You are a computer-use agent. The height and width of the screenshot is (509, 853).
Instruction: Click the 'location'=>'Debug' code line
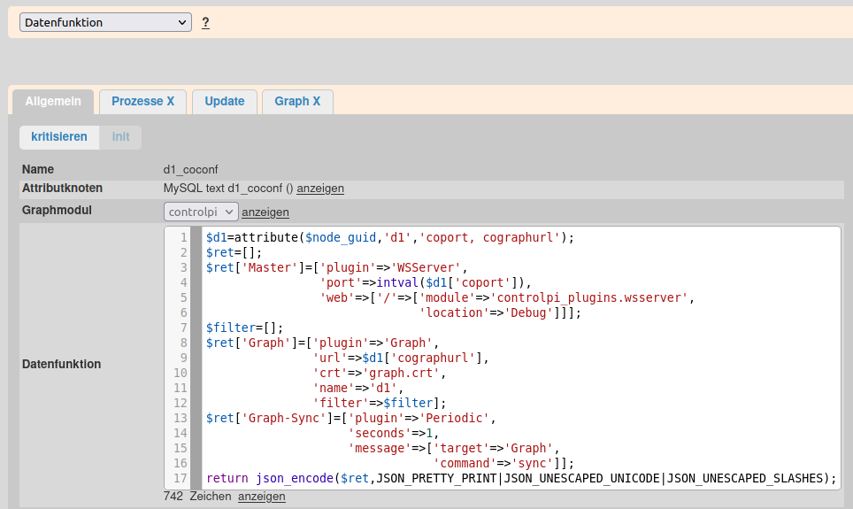[x=500, y=313]
